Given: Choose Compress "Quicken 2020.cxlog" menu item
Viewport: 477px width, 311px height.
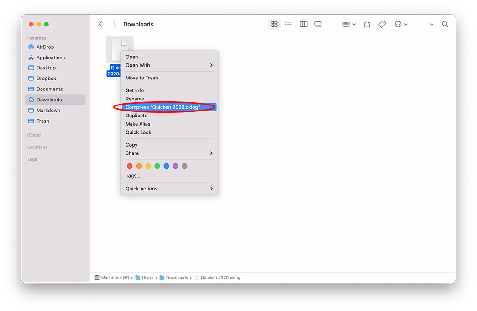Looking at the screenshot, I should point(163,107).
